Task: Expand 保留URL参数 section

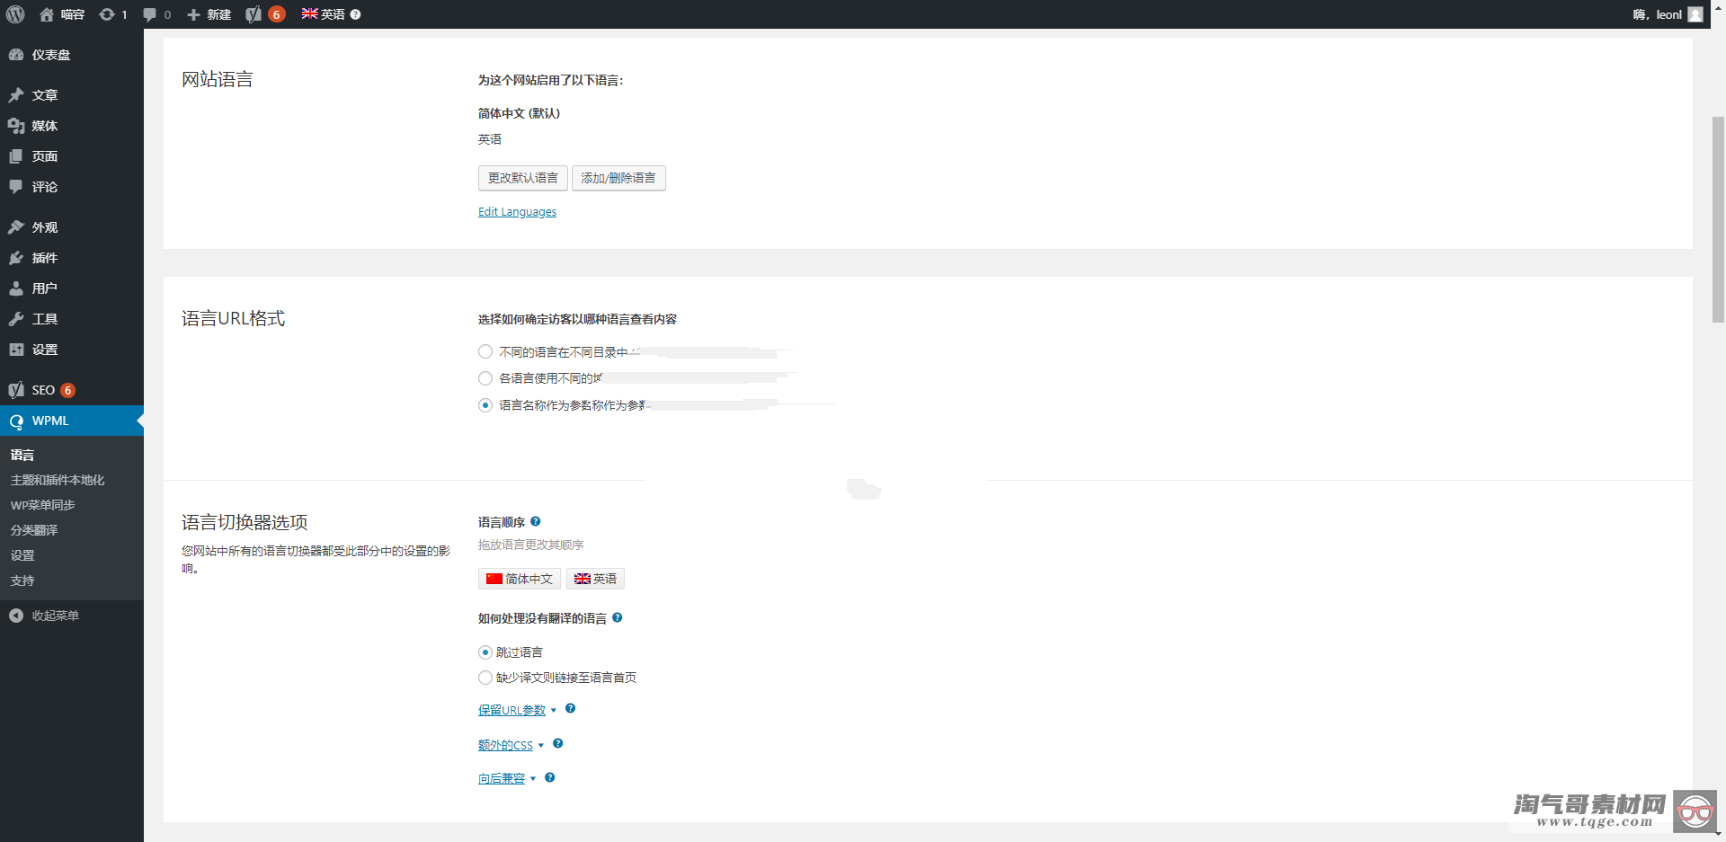Action: tap(517, 710)
